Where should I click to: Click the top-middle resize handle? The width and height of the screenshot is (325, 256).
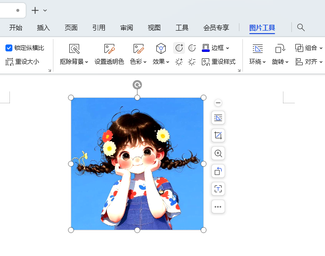pyautogui.click(x=137, y=97)
